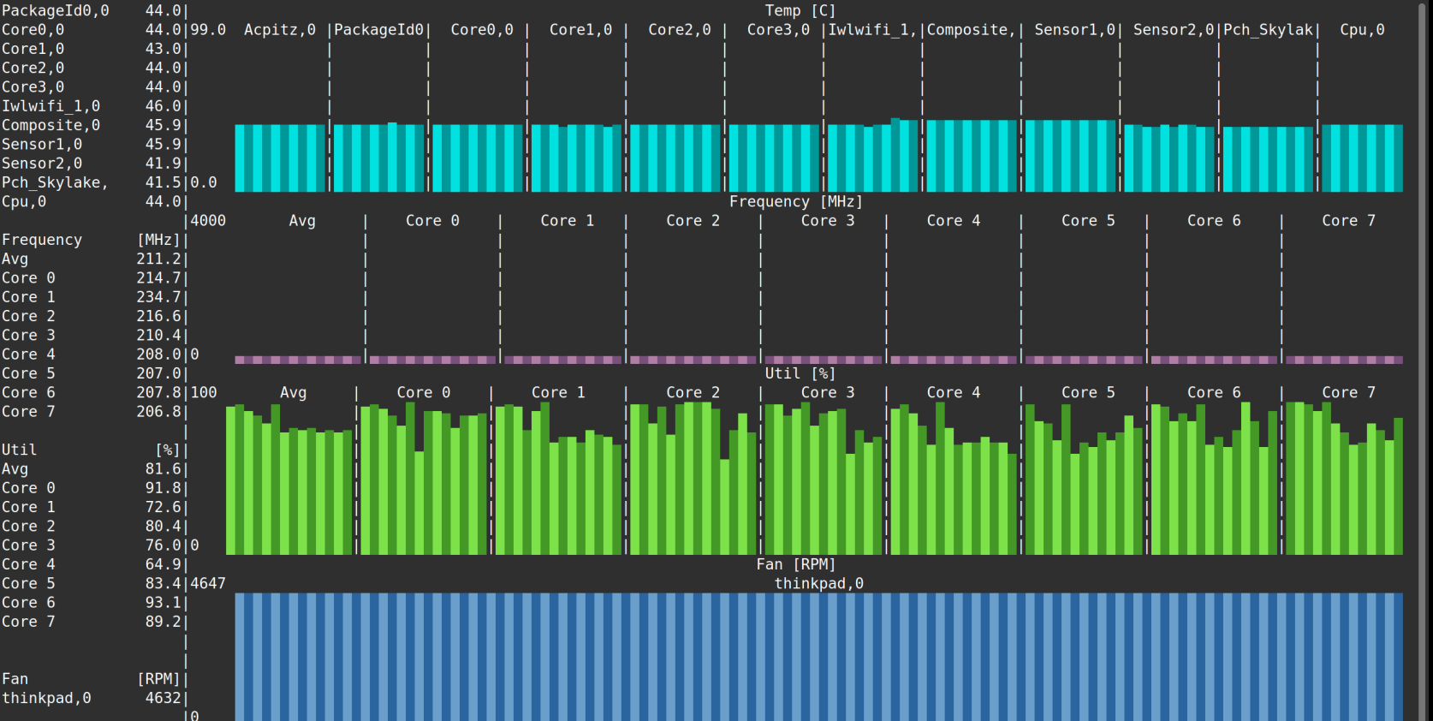Click thinkpad,0 label above fan graph

tap(818, 583)
